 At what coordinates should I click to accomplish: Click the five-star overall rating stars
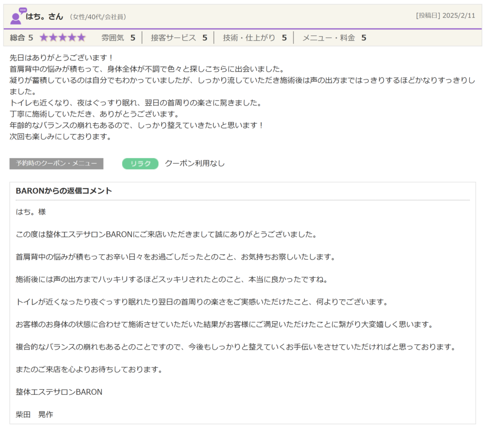pyautogui.click(x=62, y=38)
